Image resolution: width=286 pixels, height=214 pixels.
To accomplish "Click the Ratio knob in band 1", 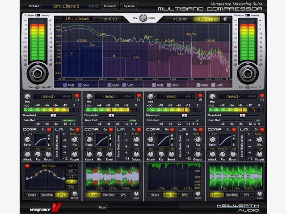I will click(x=27, y=140).
